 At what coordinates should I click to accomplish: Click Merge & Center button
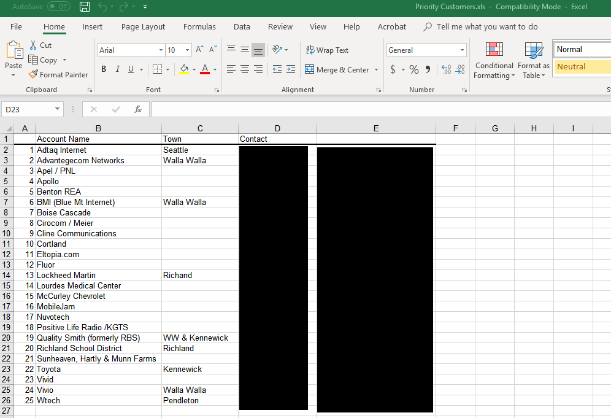coord(337,70)
